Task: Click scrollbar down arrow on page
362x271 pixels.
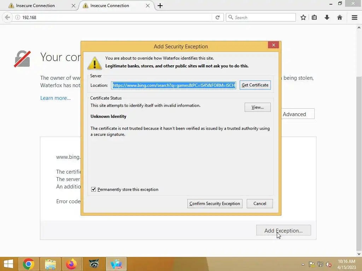Action: pyautogui.click(x=359, y=254)
